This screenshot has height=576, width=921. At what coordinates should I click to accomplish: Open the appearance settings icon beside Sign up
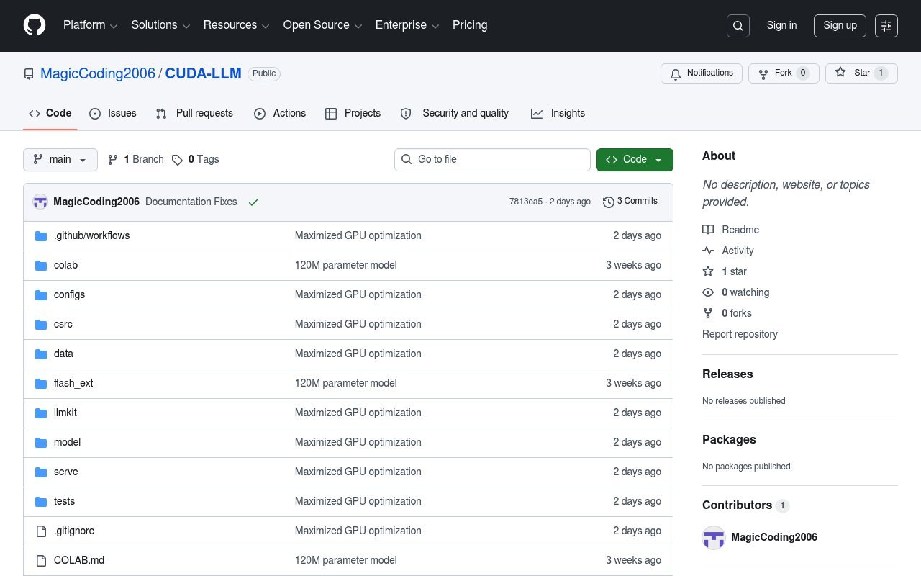[x=886, y=26]
